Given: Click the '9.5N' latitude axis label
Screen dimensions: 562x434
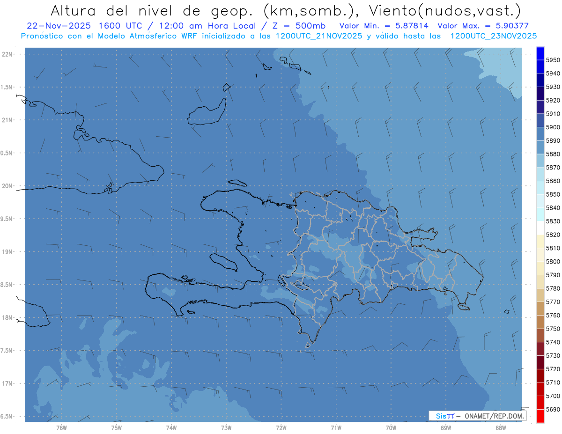Looking at the screenshot, I should tap(7, 219).
